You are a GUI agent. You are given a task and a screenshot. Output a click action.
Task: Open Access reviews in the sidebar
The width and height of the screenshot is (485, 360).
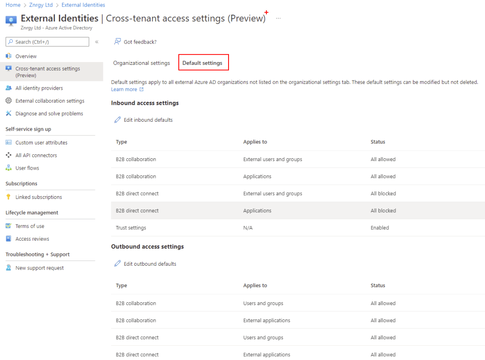(32, 239)
